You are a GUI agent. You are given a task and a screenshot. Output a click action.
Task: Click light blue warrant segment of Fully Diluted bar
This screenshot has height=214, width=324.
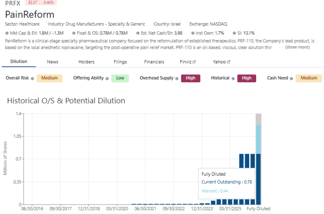click(x=258, y=139)
